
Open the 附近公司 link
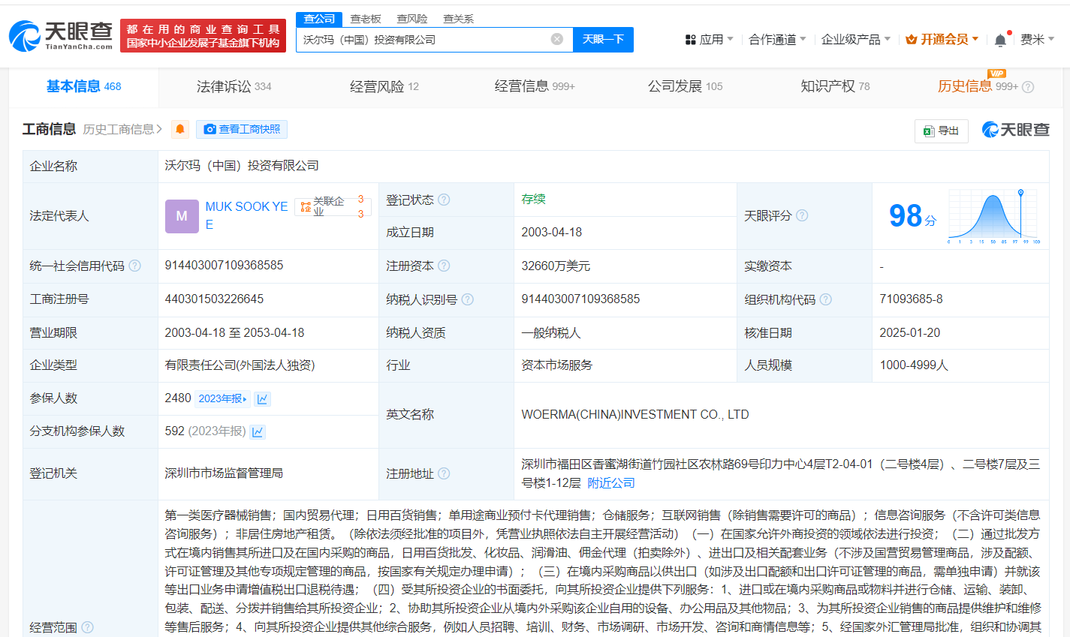(611, 482)
